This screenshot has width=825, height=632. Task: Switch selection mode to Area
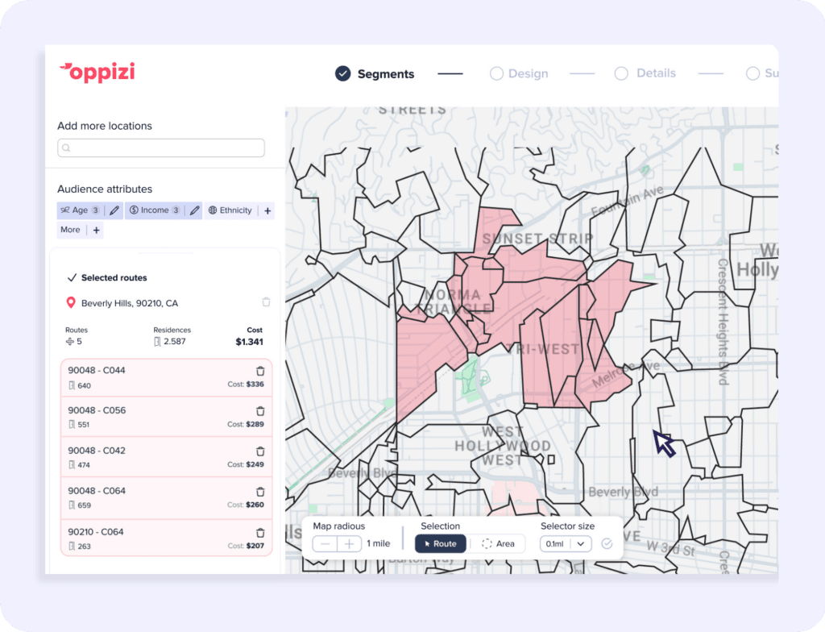pyautogui.click(x=498, y=543)
